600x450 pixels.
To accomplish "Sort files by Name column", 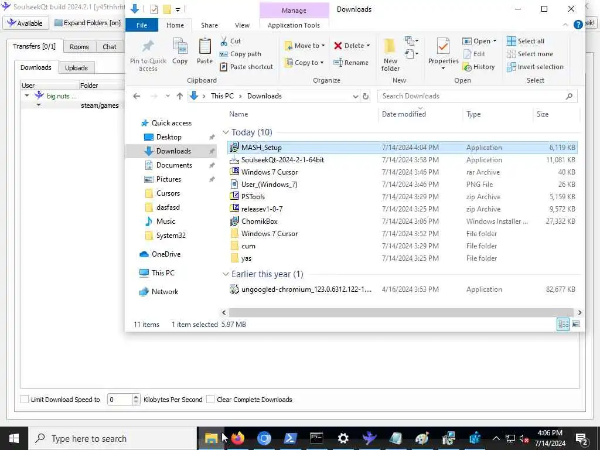I will point(238,114).
